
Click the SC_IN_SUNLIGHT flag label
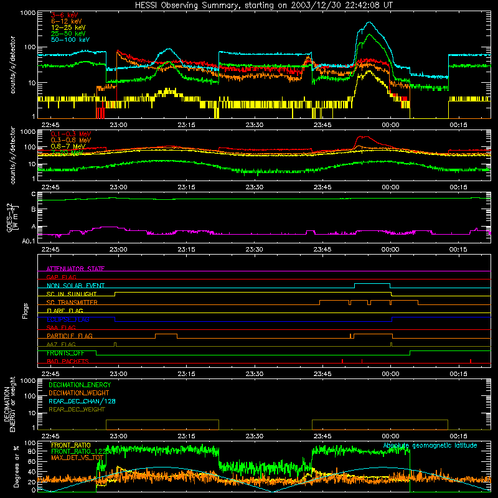(x=72, y=294)
